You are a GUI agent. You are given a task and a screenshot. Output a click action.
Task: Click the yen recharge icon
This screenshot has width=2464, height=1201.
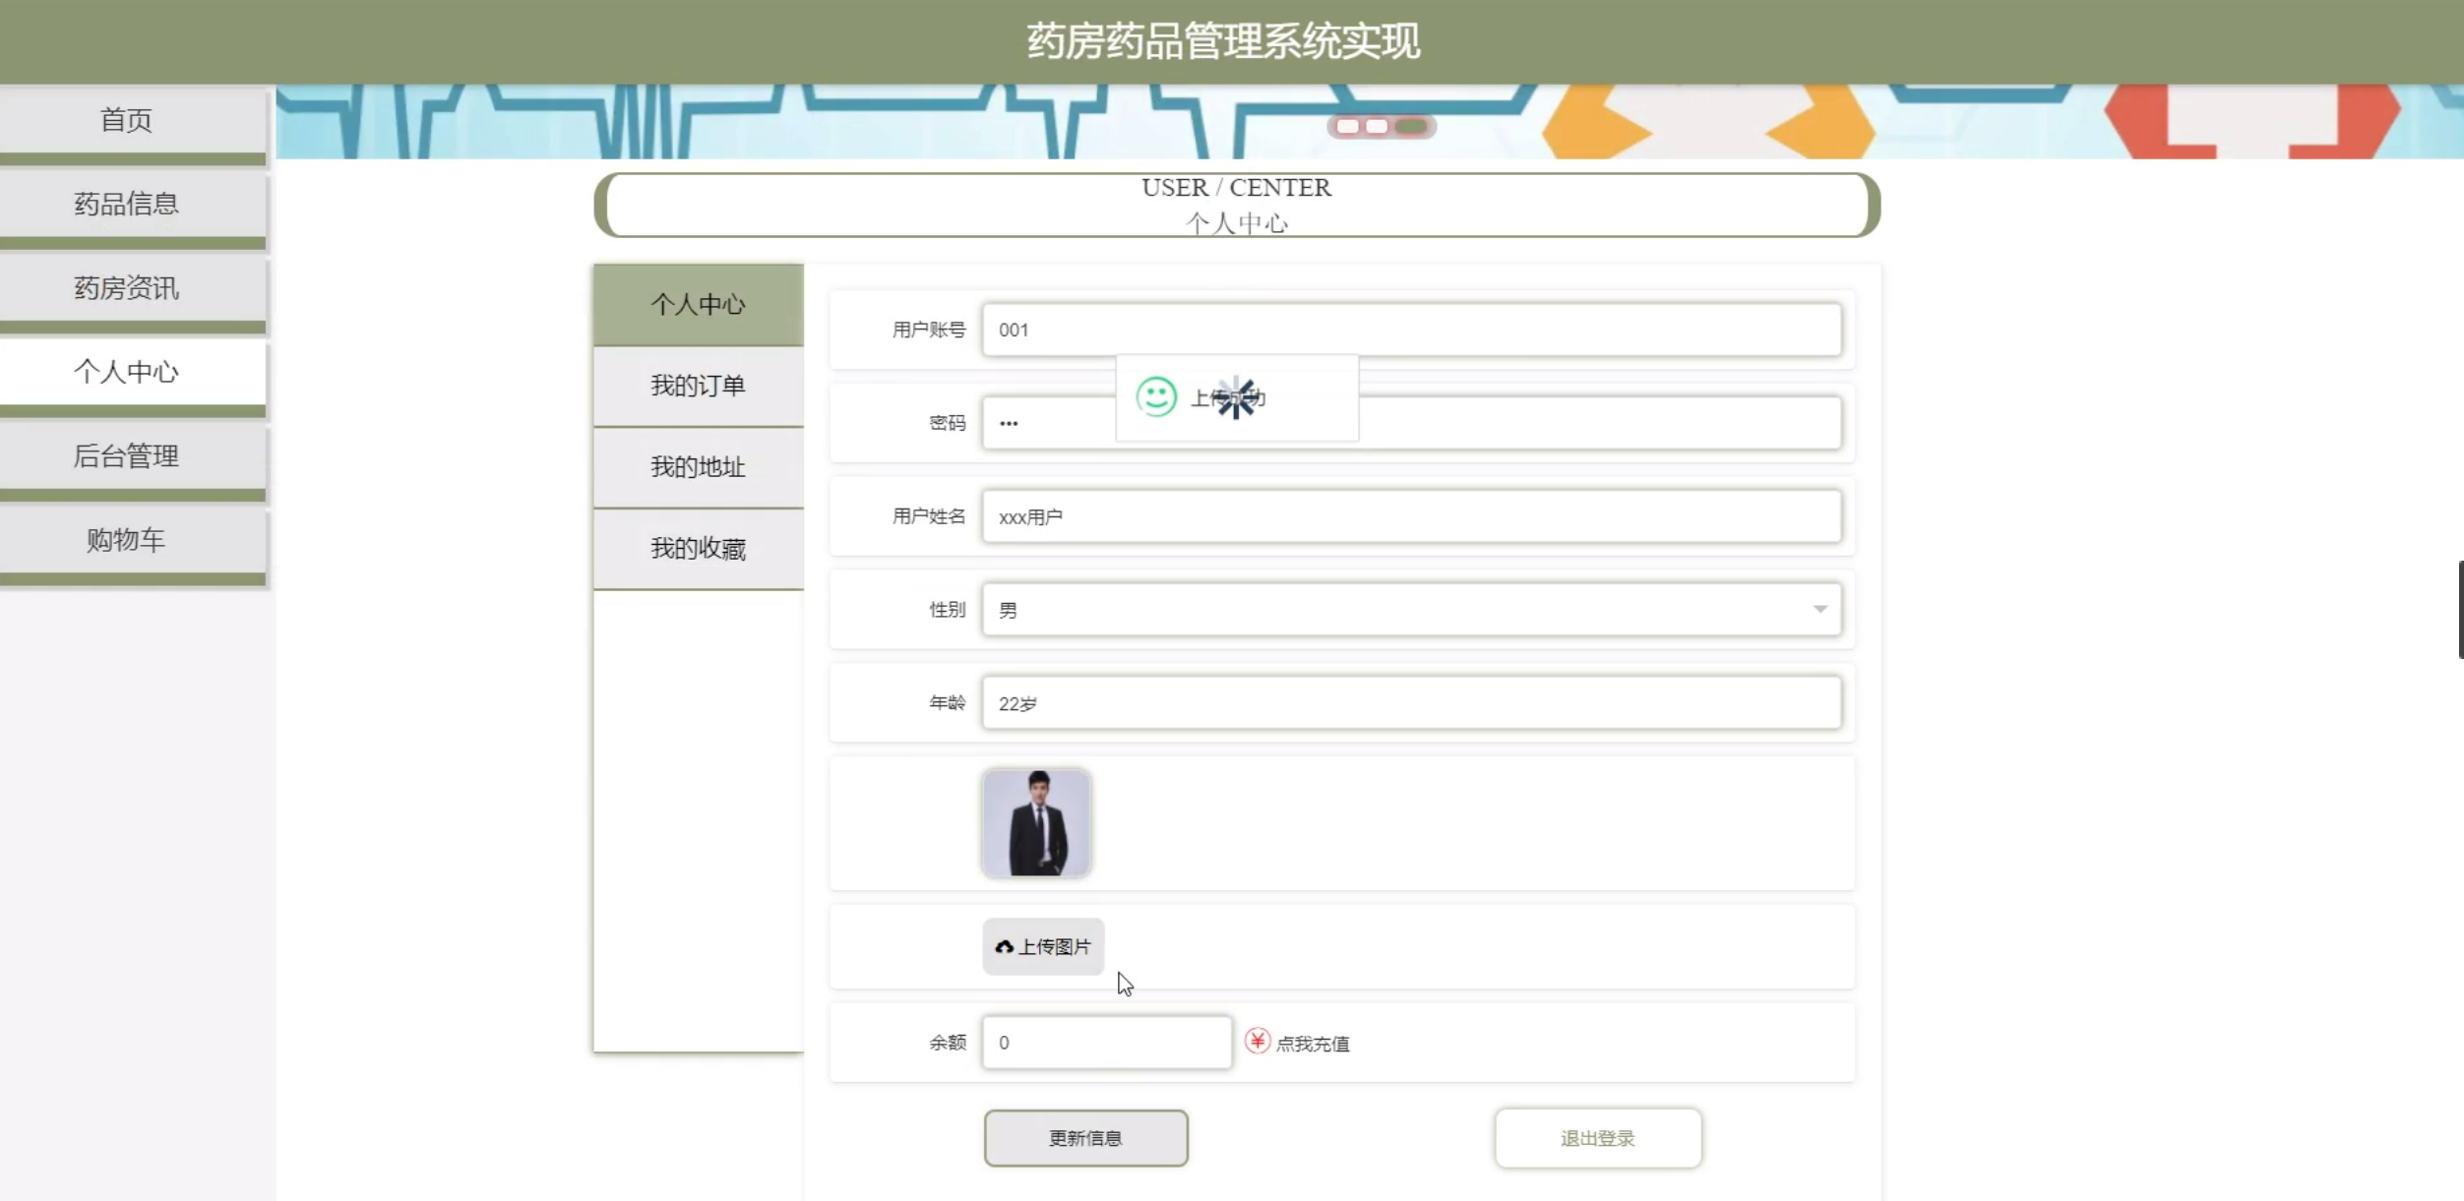[x=1257, y=1041]
